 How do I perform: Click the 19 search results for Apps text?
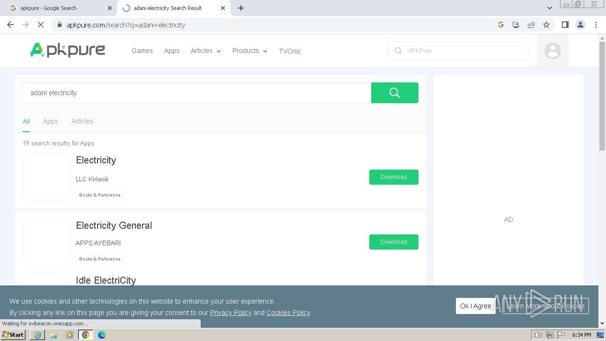click(x=58, y=143)
